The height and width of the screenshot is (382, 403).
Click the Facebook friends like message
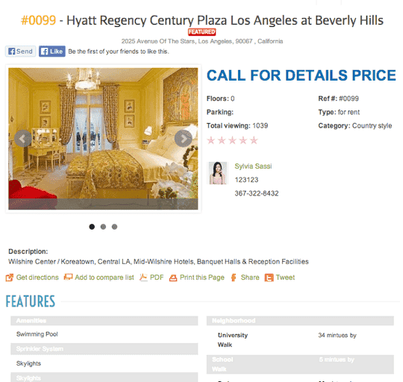point(119,51)
